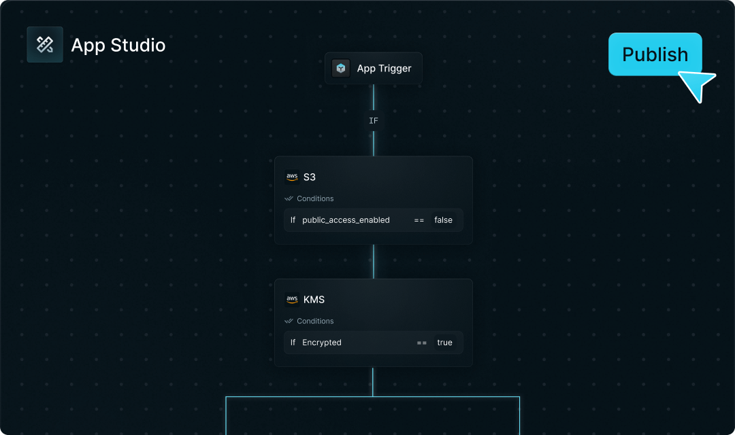Select the KMS node title
The height and width of the screenshot is (435, 735).
(x=314, y=300)
